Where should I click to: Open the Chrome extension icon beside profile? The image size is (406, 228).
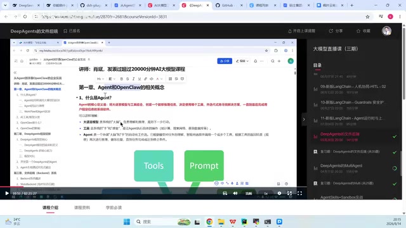click(x=381, y=16)
